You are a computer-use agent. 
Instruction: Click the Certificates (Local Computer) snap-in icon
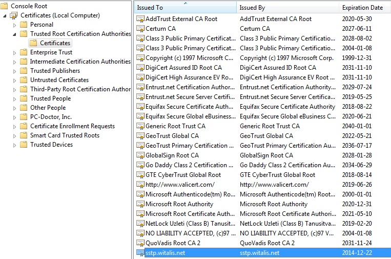[14, 15]
